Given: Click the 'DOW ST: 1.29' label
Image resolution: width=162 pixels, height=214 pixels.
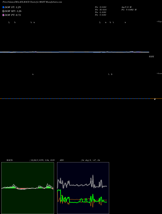Looking at the screenshot, I should coord(13,7).
